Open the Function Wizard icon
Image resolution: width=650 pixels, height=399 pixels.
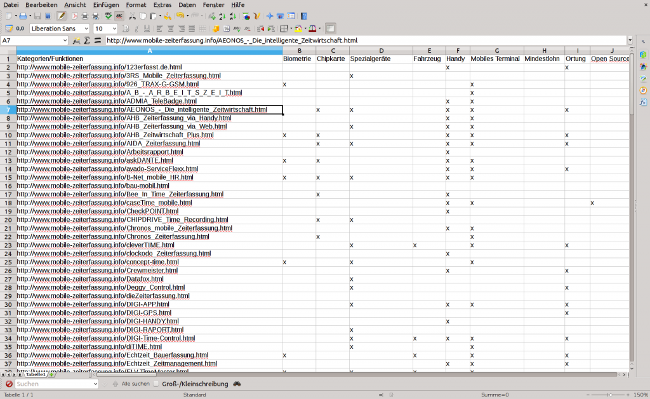[x=77, y=41]
